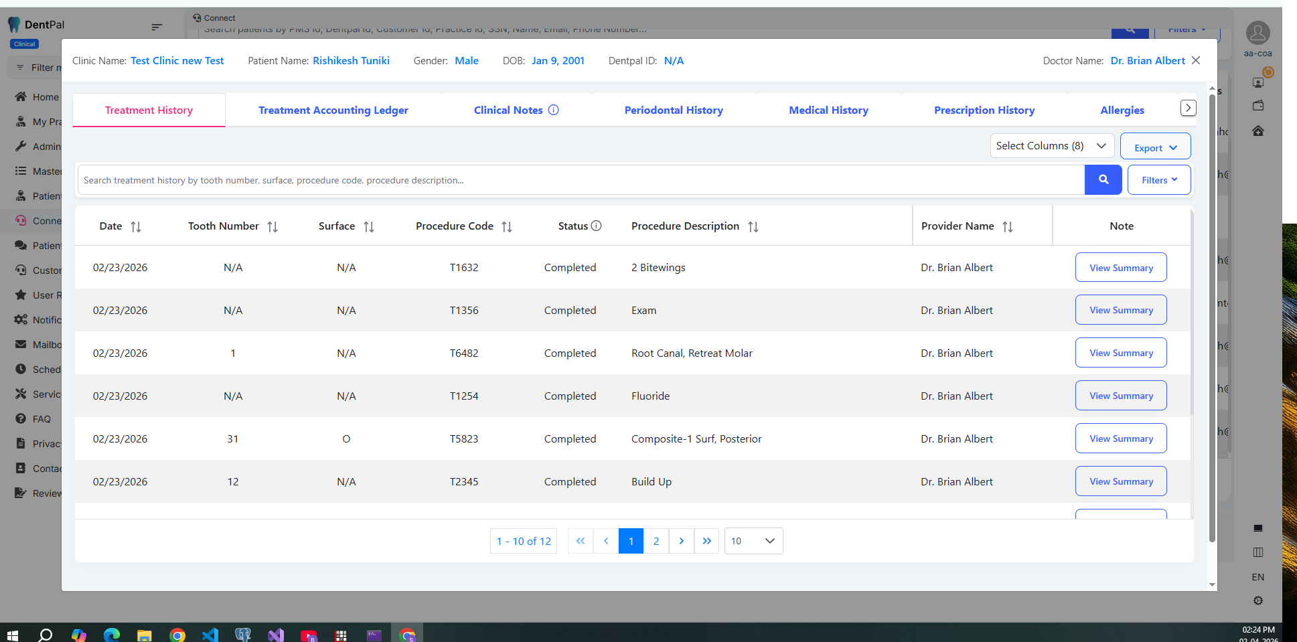
Task: Open the Periodontal History tab
Action: (673, 110)
